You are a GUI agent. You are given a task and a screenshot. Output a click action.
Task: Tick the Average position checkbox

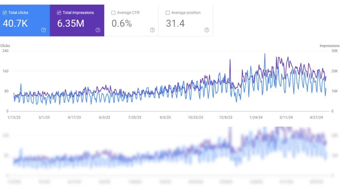click(168, 13)
